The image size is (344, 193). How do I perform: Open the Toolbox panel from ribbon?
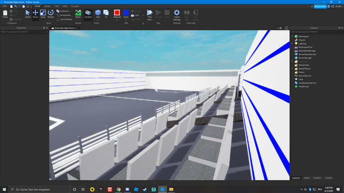tap(88, 14)
